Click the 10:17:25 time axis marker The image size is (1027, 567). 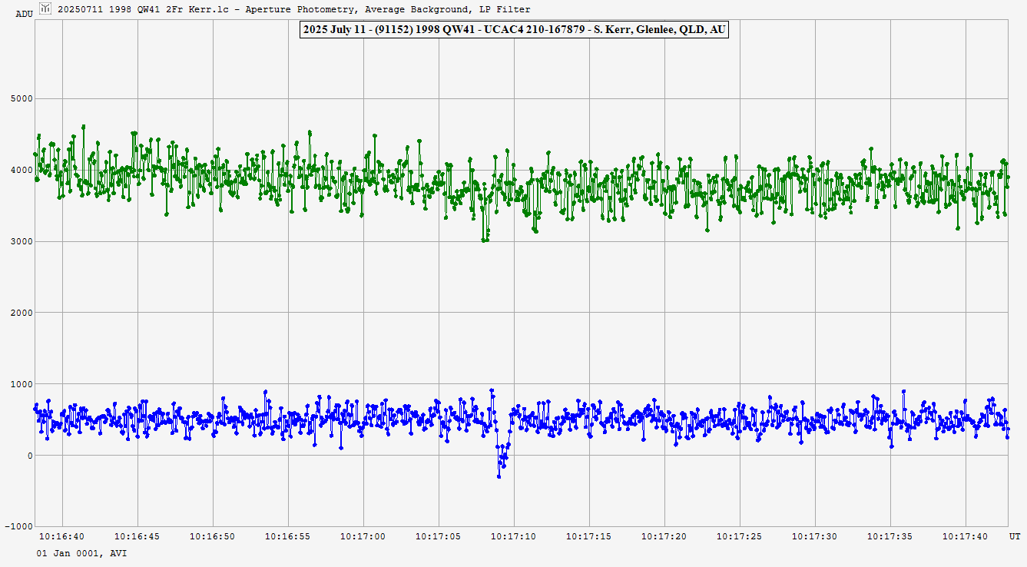pyautogui.click(x=740, y=535)
